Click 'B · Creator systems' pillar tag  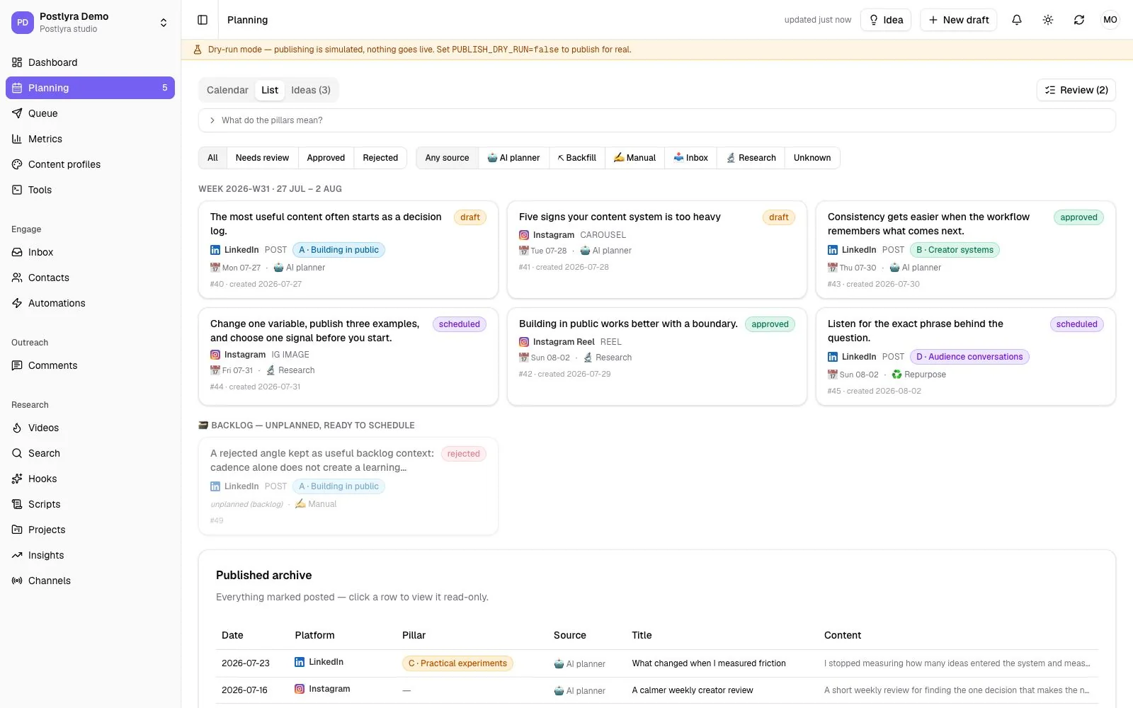(955, 250)
